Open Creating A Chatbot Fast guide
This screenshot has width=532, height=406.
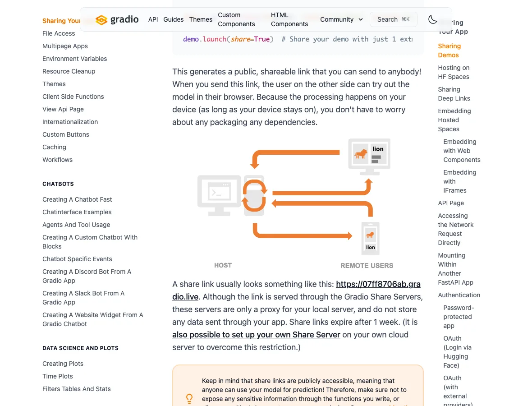pos(77,199)
